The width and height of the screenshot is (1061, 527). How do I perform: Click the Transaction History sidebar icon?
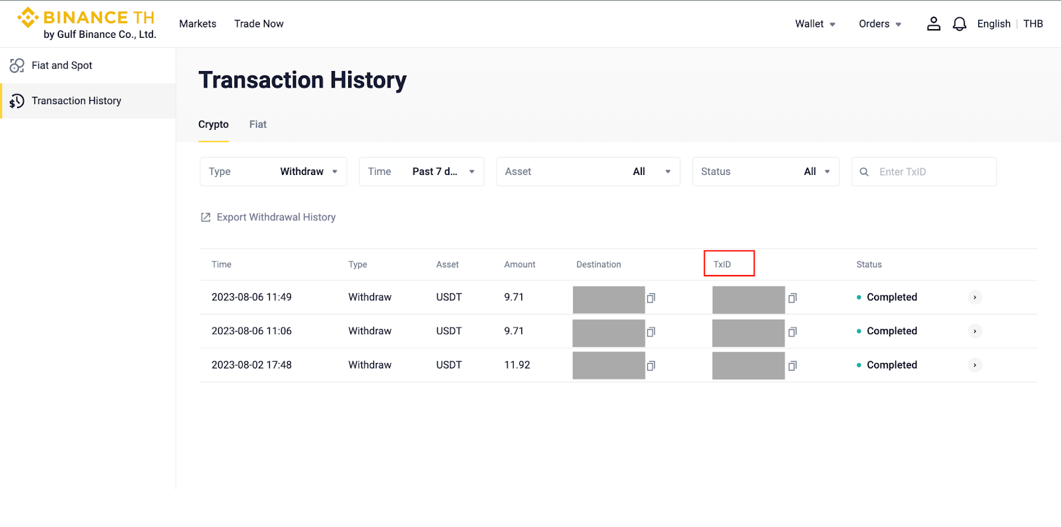(17, 101)
